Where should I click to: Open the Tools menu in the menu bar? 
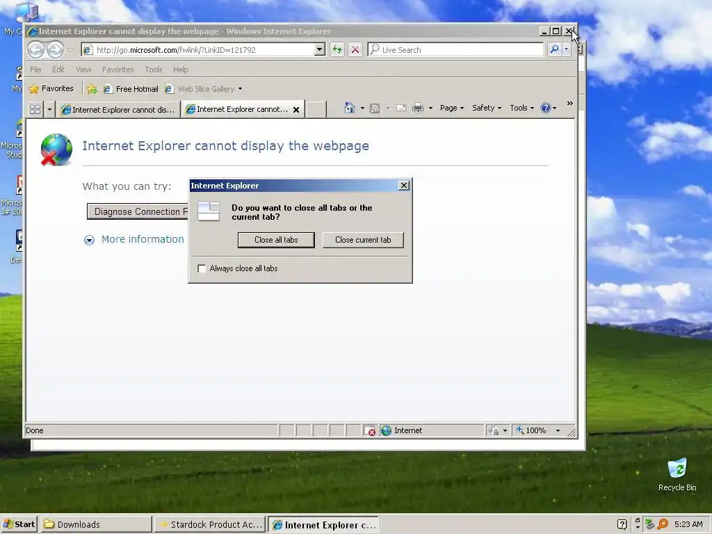154,70
